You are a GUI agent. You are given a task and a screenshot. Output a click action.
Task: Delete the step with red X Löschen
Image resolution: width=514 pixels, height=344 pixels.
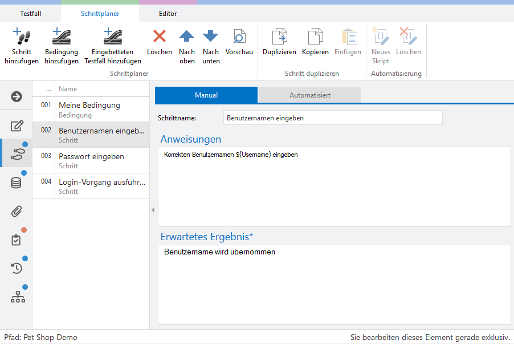[x=160, y=37]
